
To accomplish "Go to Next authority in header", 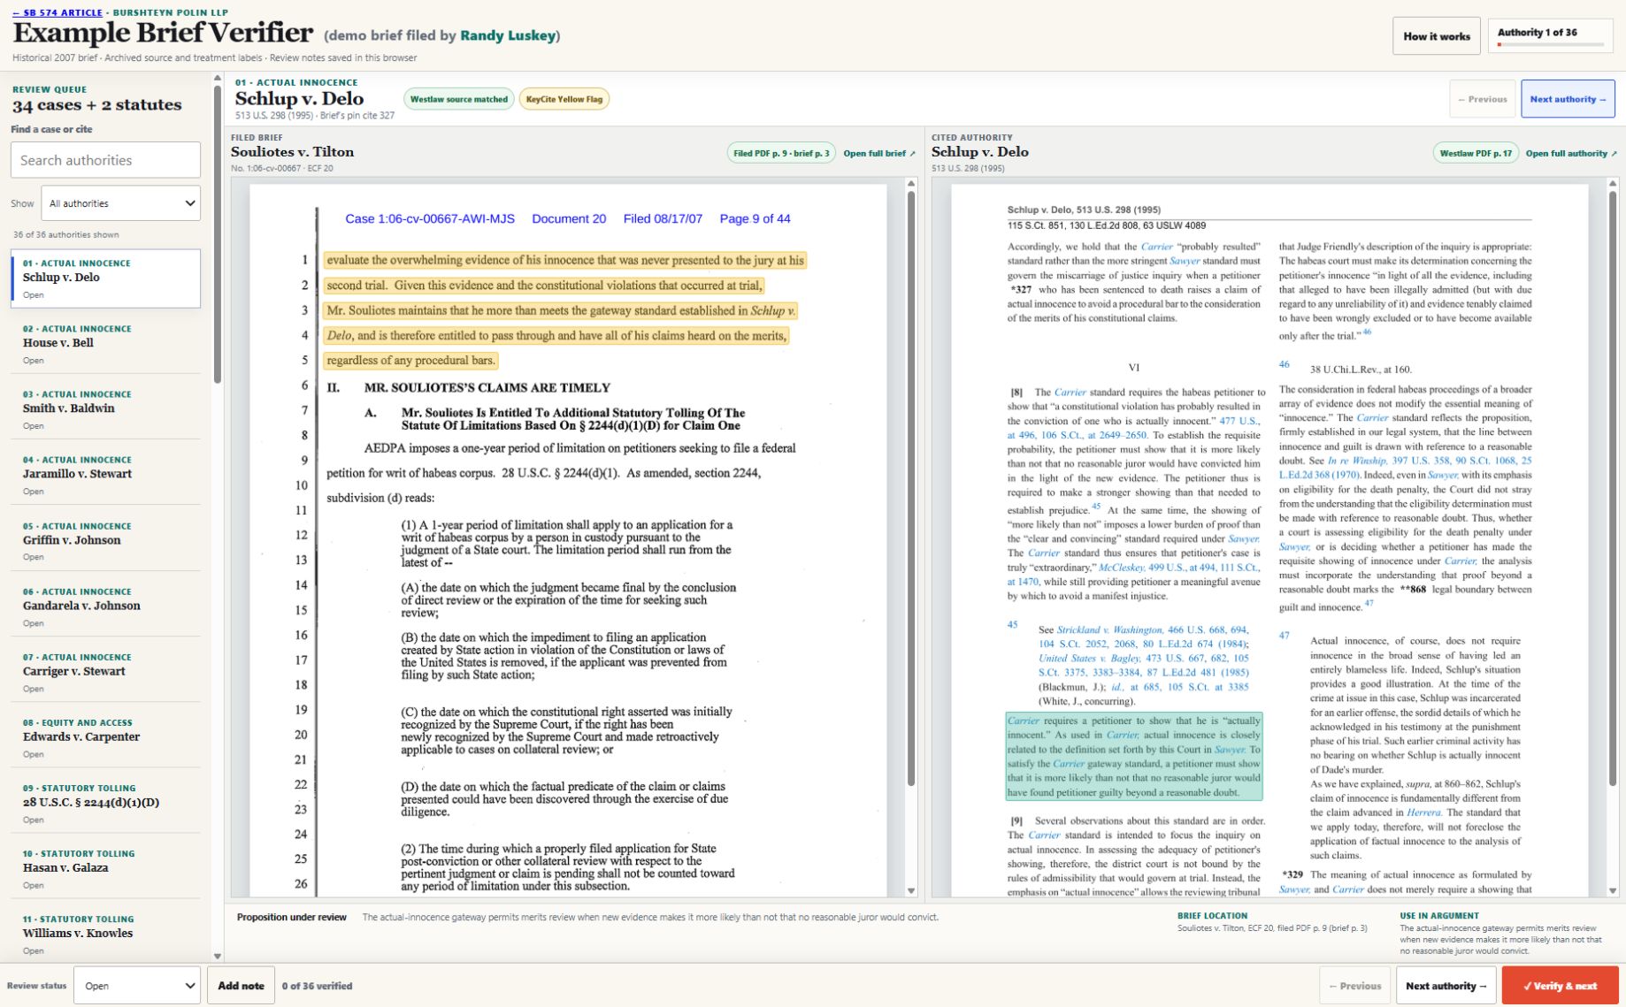I will tap(1568, 99).
